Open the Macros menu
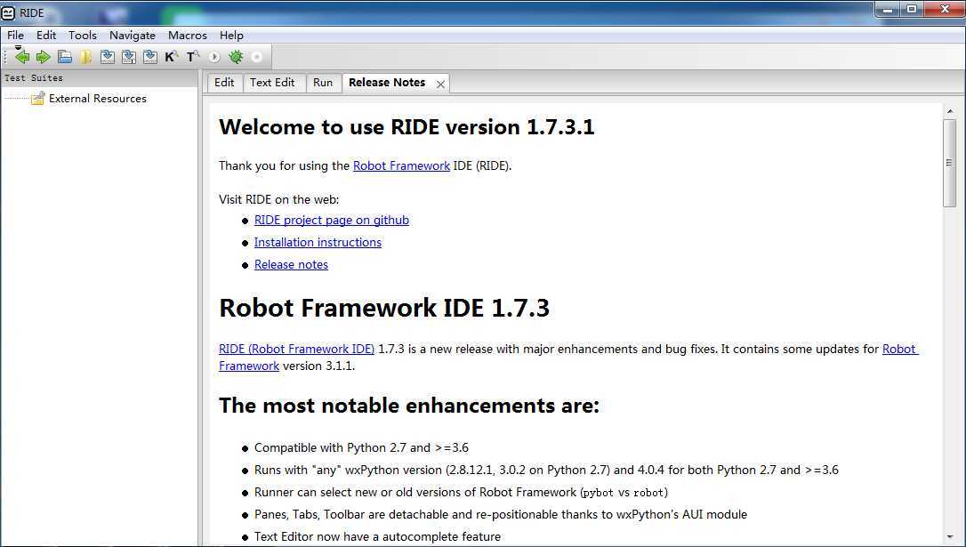 click(x=188, y=35)
